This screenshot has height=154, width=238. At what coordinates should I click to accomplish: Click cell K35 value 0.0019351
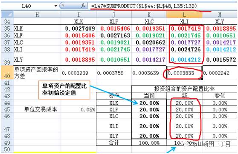click(x=150, y=29)
